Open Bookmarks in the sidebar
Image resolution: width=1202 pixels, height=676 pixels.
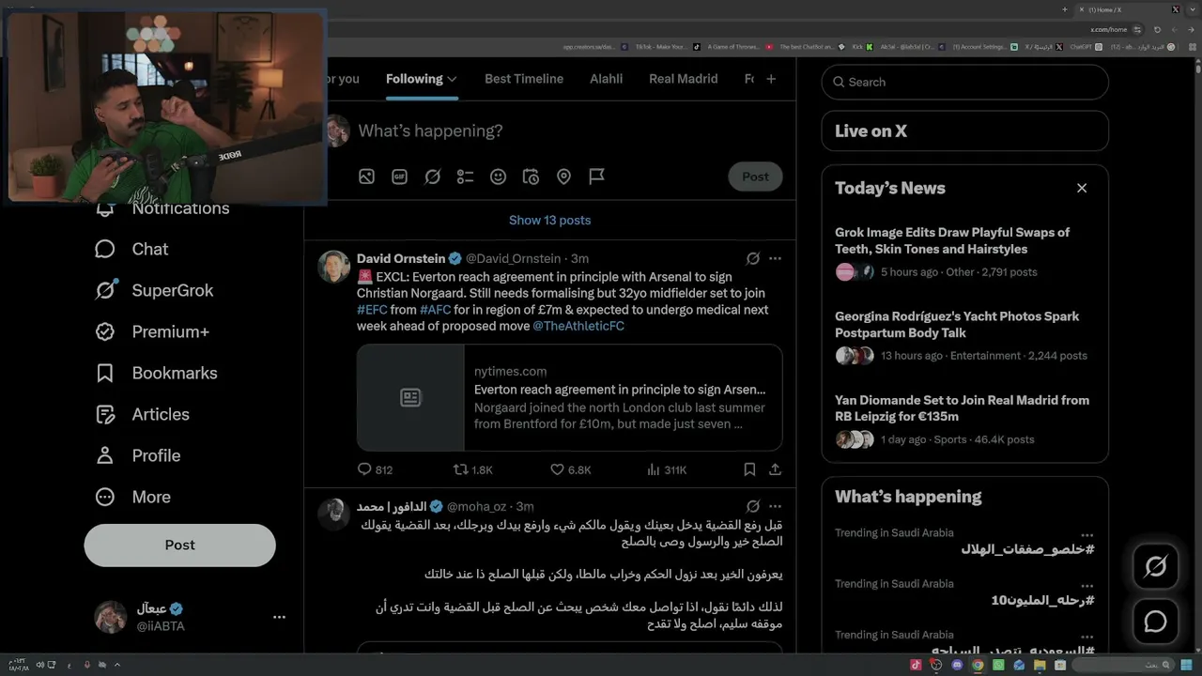tap(156, 373)
